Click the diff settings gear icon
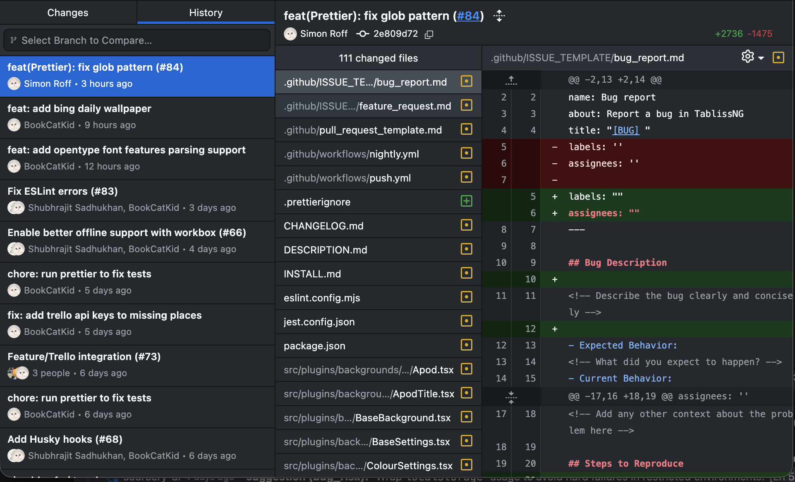The image size is (795, 482). pyautogui.click(x=747, y=57)
